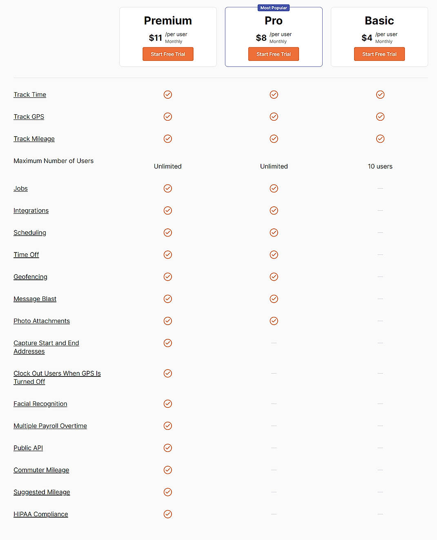Click the Pro checkmark for Scheduling
The image size is (437, 540).
click(x=274, y=232)
